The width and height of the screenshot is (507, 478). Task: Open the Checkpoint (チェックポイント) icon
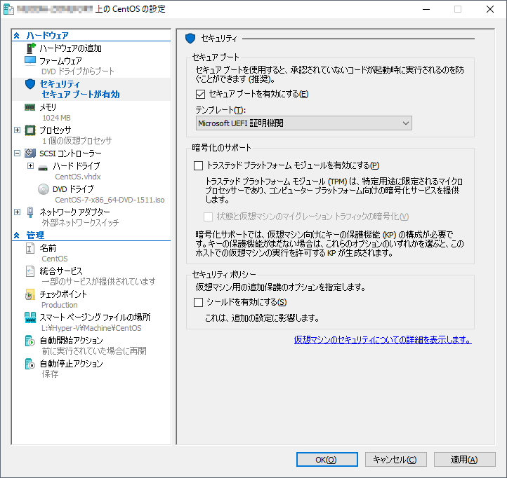[30, 294]
